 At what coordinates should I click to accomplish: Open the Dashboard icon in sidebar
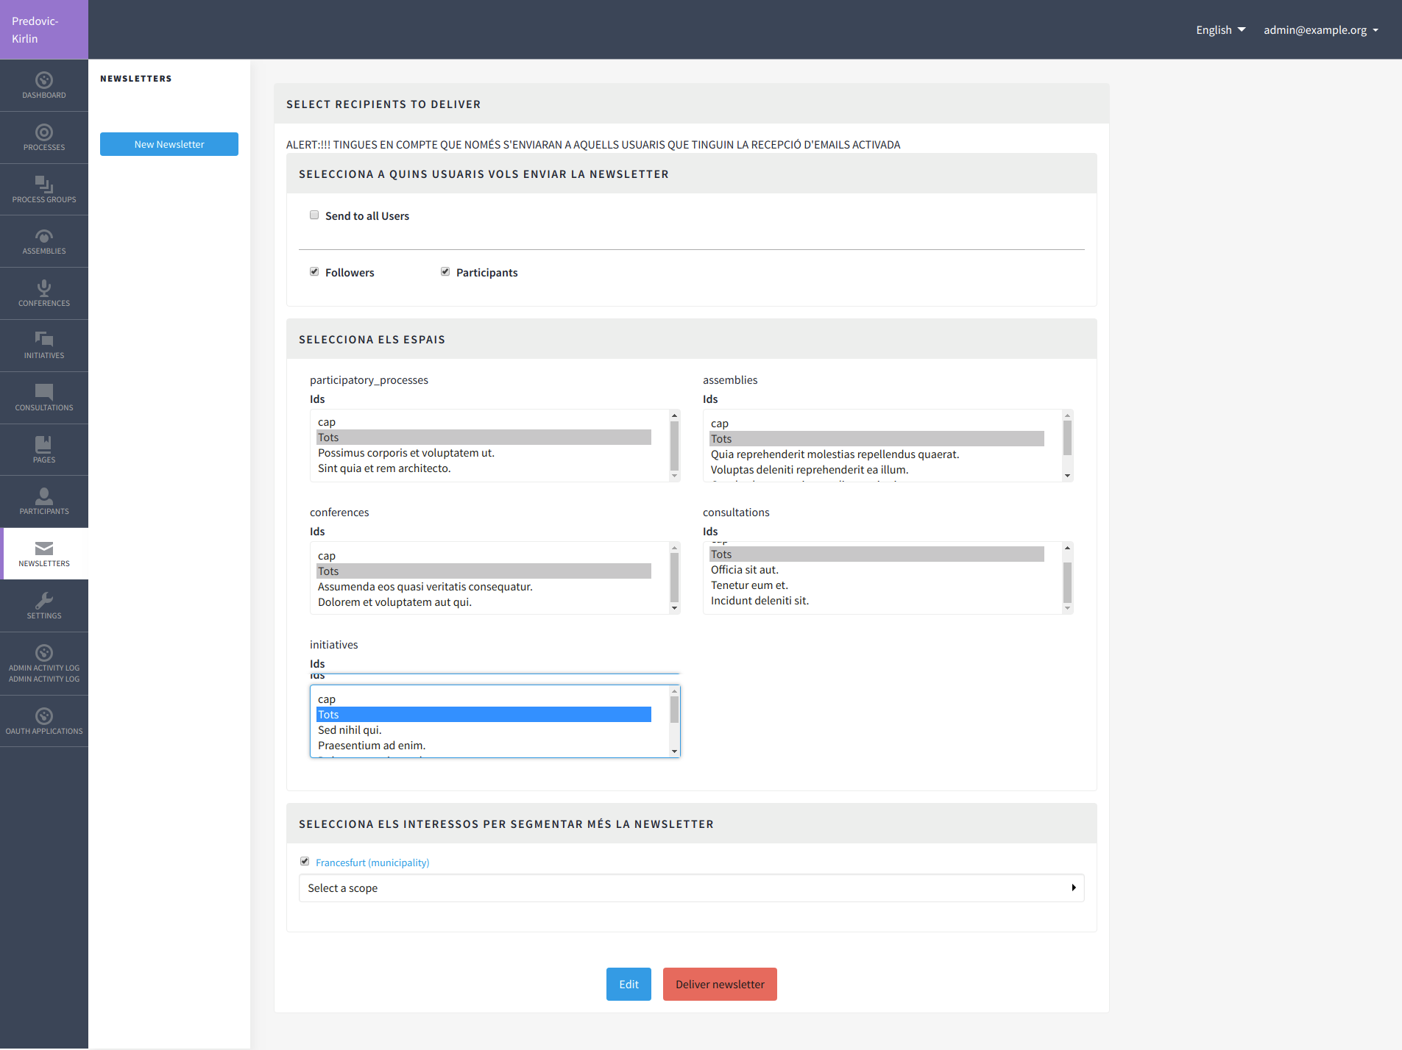pyautogui.click(x=44, y=80)
